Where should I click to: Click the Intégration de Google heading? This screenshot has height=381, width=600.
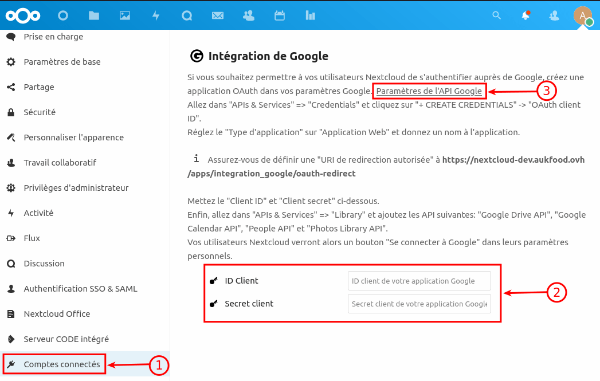(x=268, y=56)
